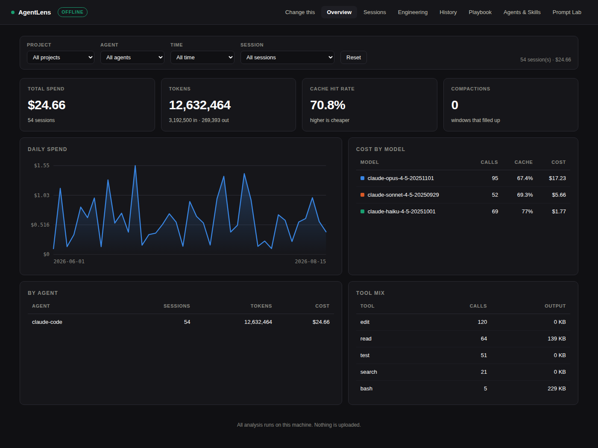Image resolution: width=598 pixels, height=448 pixels.
Task: Open the All agents dropdown
Action: pos(132,58)
